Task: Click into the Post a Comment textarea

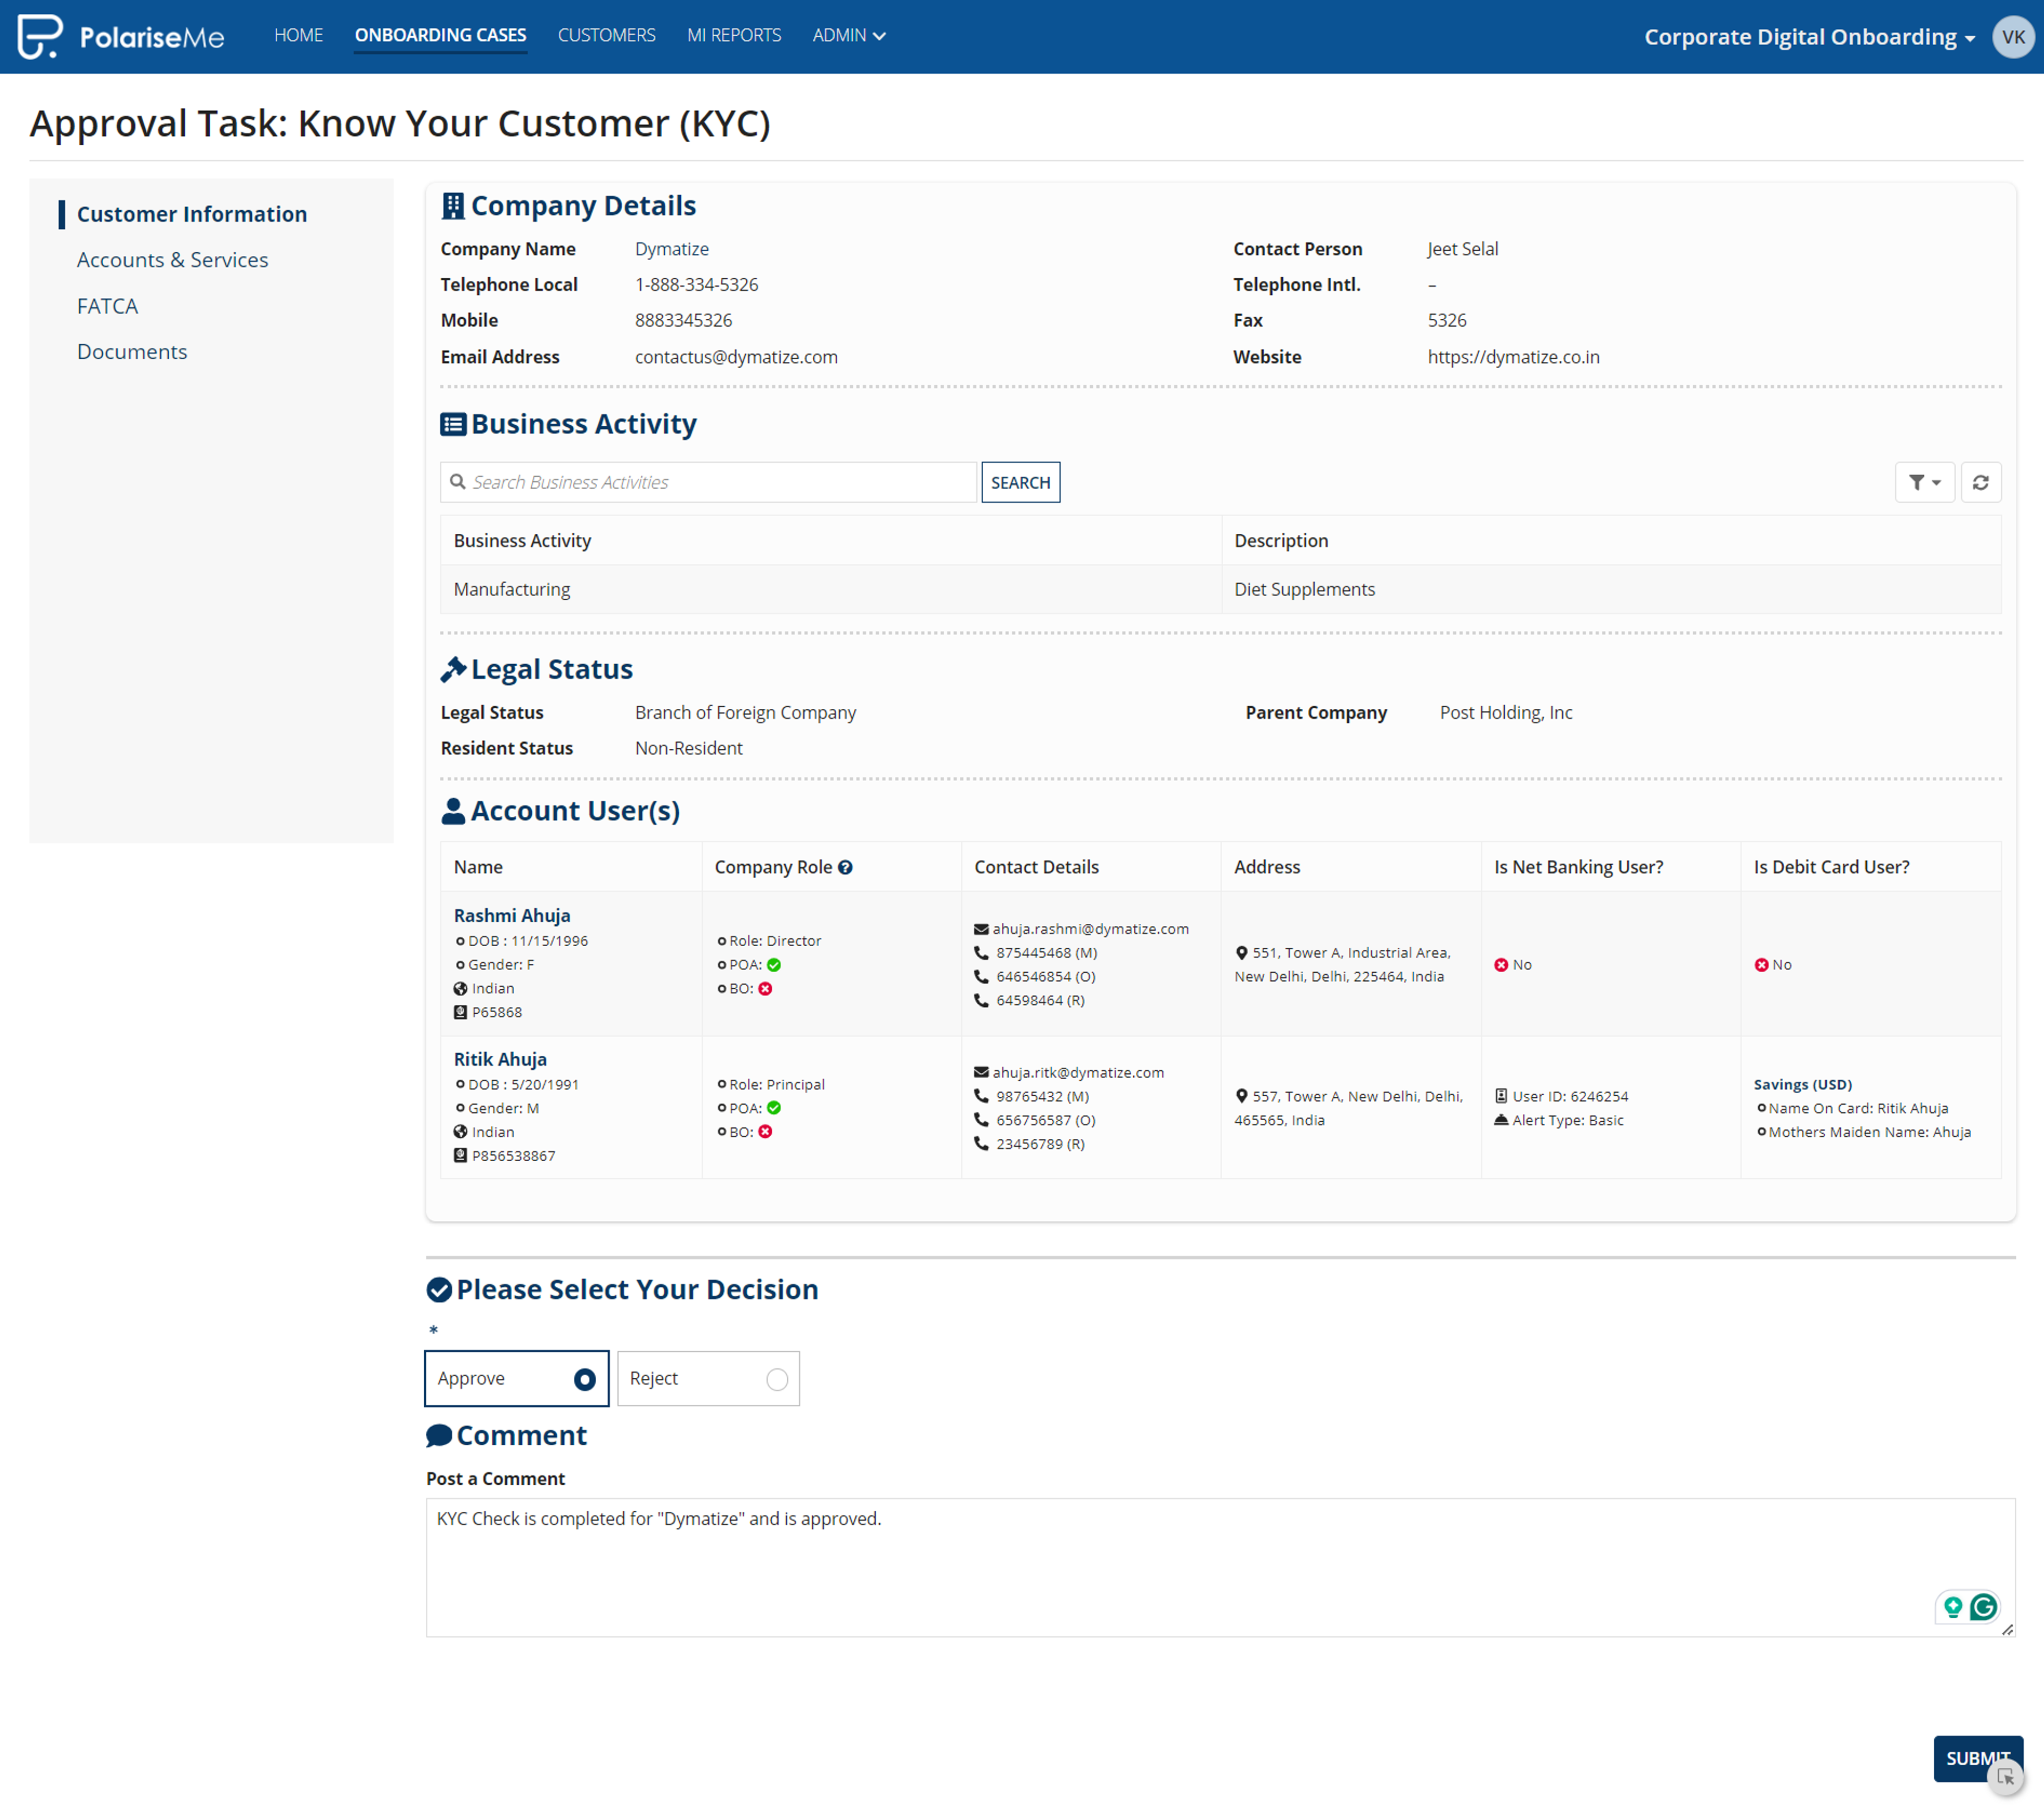Action: pyautogui.click(x=1220, y=1567)
